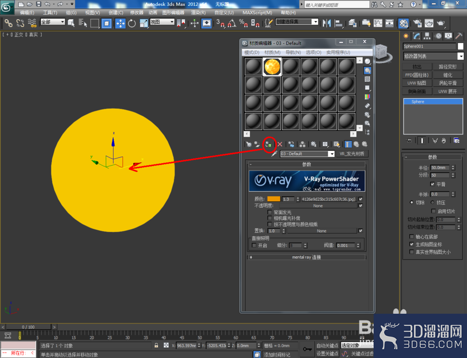Open the 修改器列表 dropdown
The image size is (467, 358).
[460, 56]
